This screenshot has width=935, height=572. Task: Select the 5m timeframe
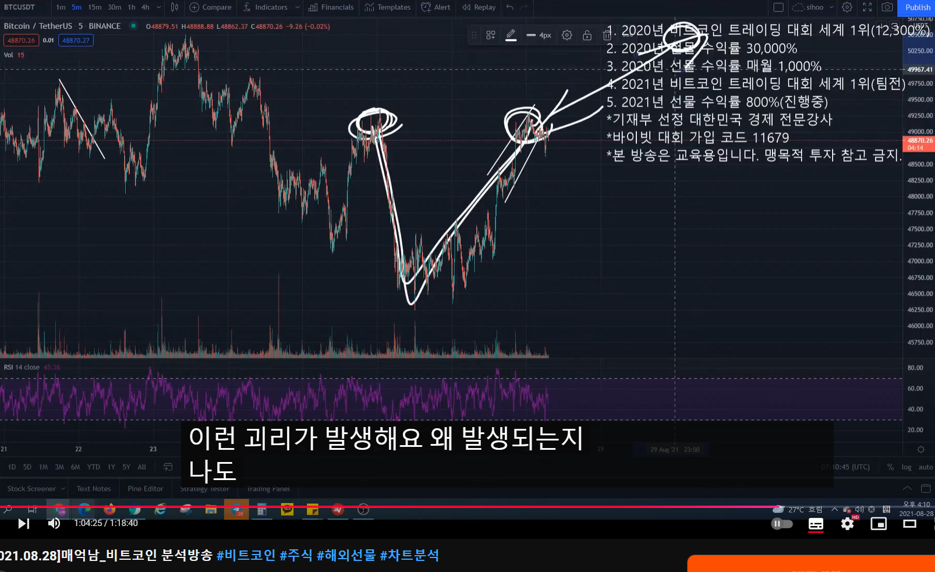(x=76, y=8)
